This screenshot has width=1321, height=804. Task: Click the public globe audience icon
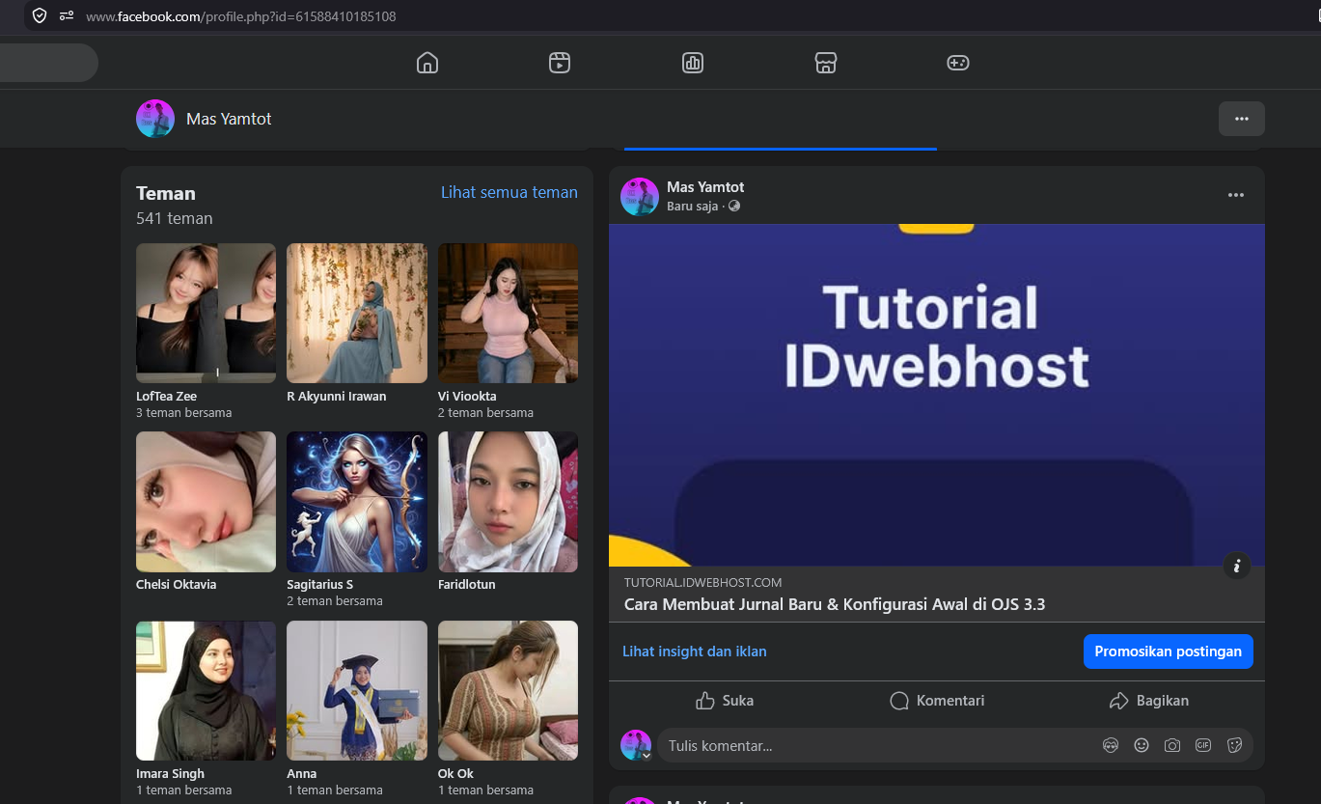click(x=734, y=207)
